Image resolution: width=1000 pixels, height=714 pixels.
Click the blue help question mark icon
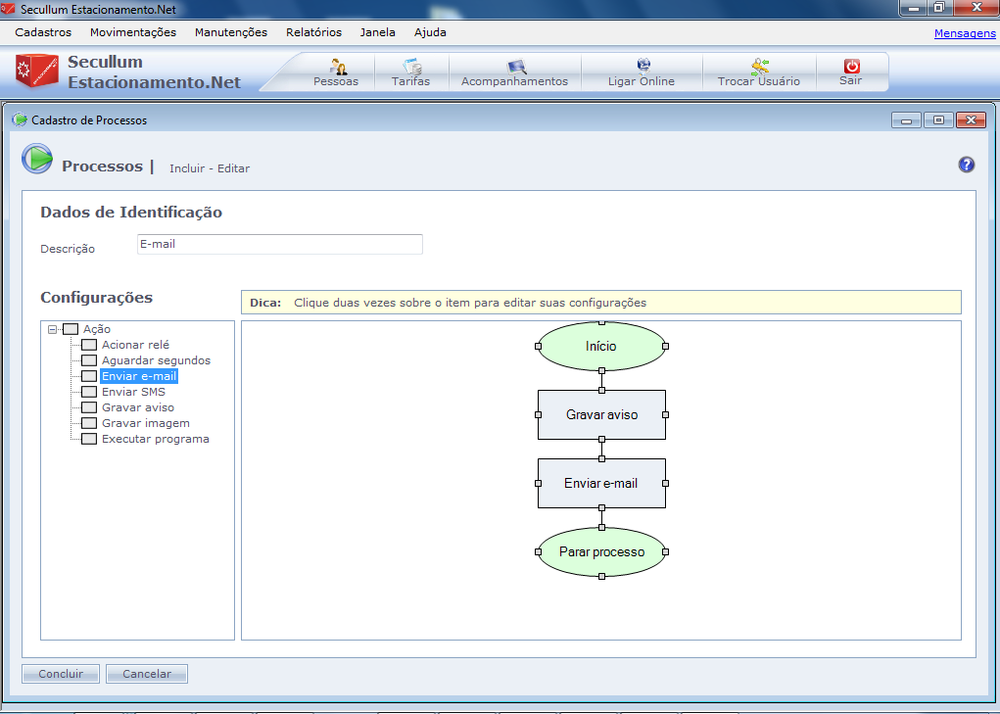tap(966, 165)
